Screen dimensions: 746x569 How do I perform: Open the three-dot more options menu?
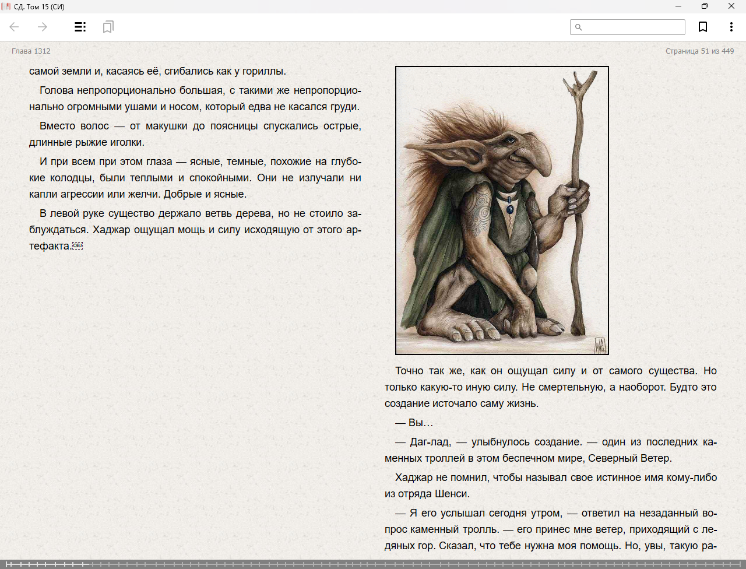click(x=731, y=27)
